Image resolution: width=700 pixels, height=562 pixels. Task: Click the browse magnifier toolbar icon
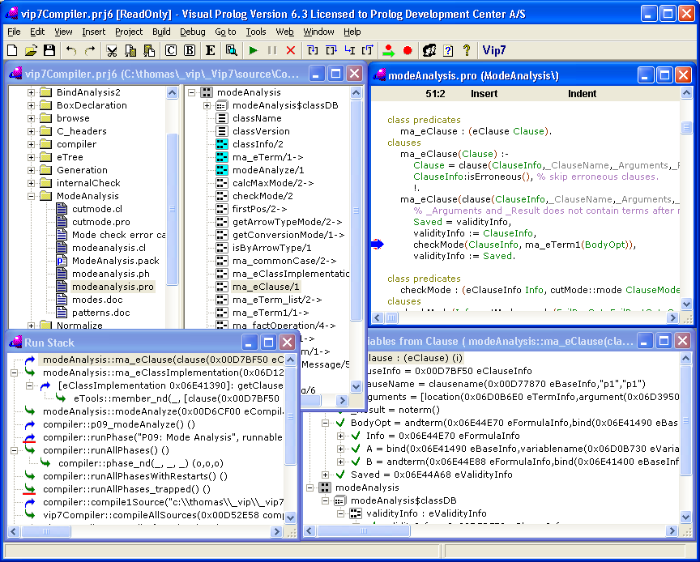point(231,50)
